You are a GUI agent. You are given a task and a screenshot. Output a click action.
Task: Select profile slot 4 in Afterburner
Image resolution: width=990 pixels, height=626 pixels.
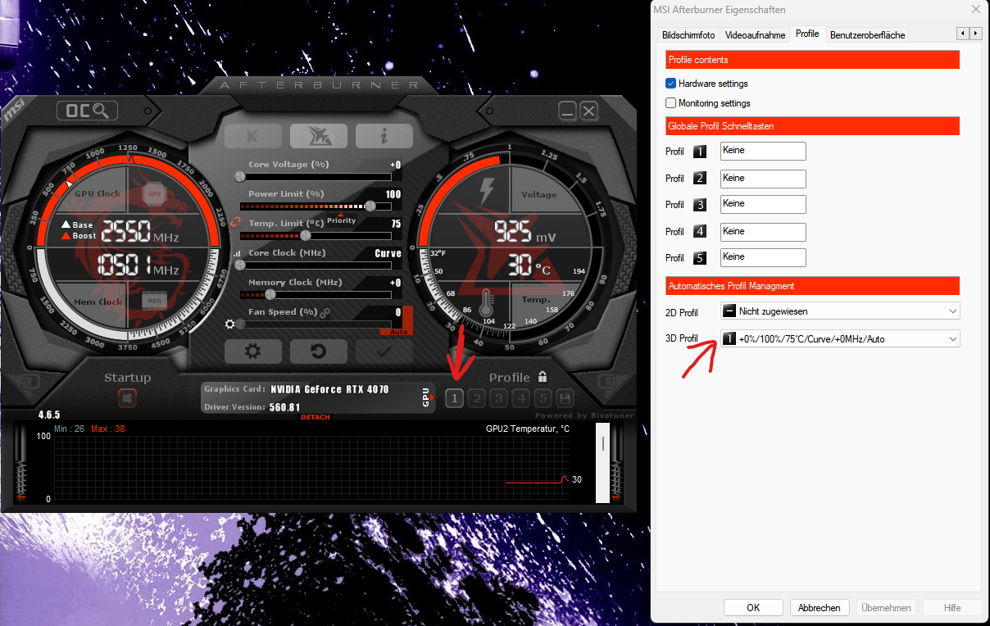point(521,399)
